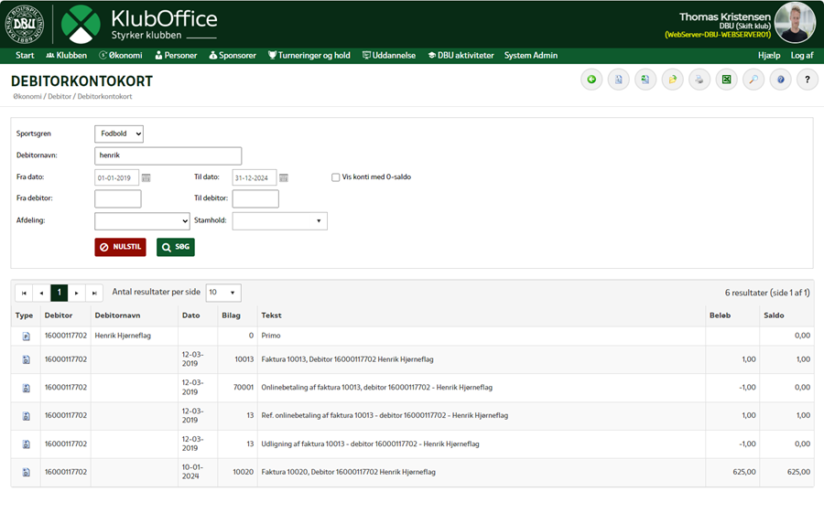This screenshot has height=513, width=824.
Task: Click type icon on Onlinebetaling 70001 row
Action: (x=27, y=388)
